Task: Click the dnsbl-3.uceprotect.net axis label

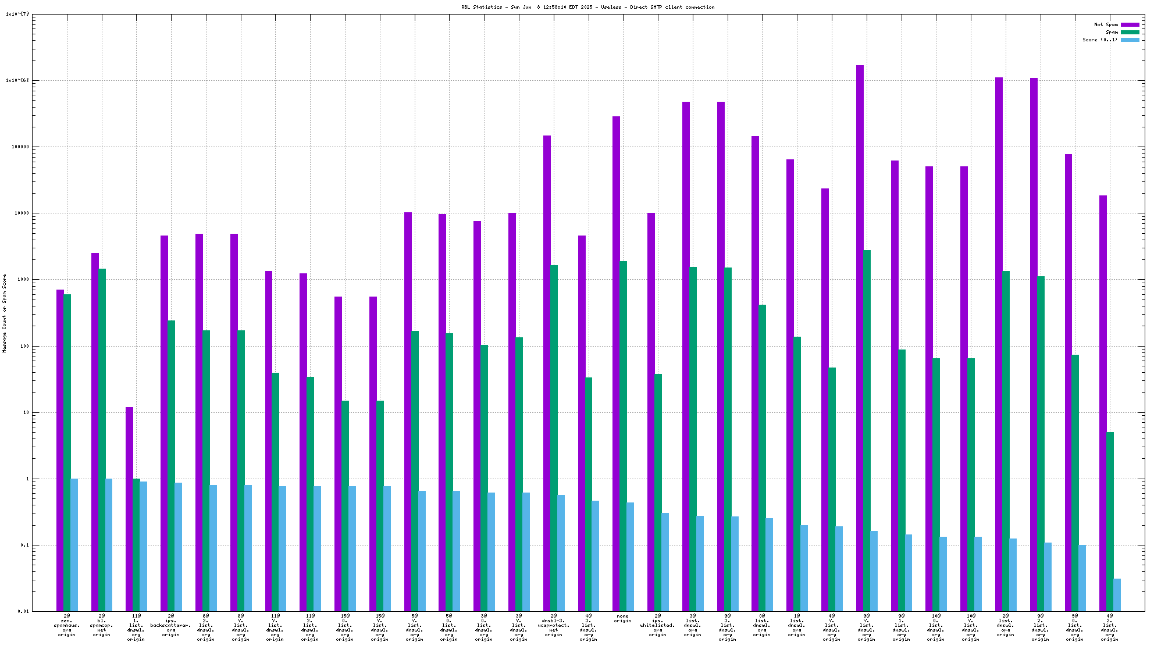Action: (554, 625)
